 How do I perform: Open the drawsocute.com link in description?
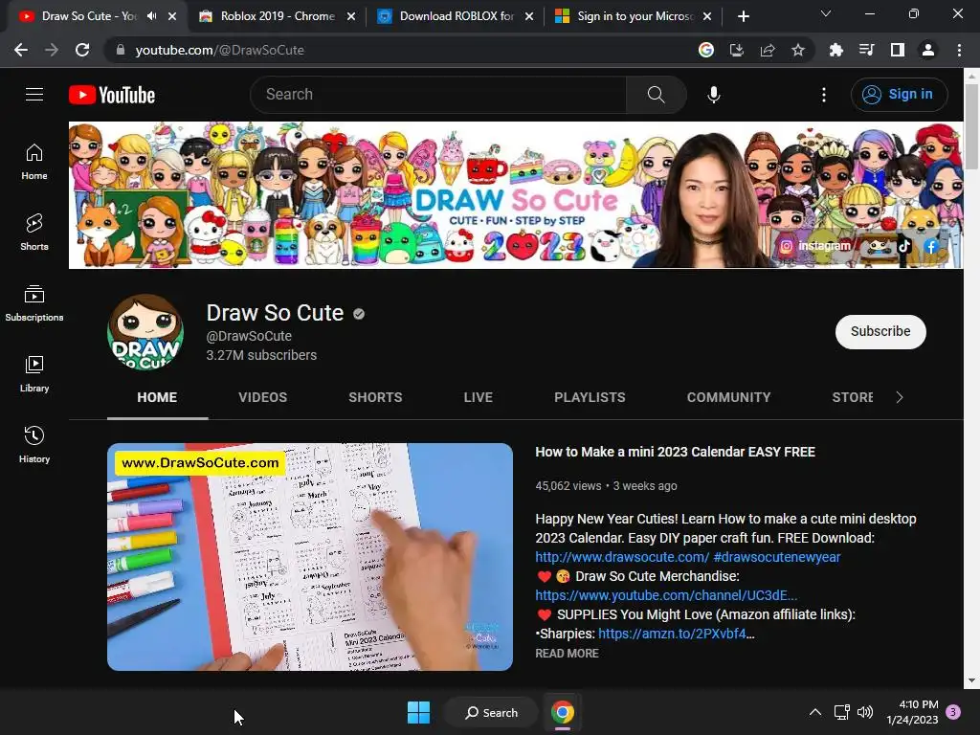point(622,557)
